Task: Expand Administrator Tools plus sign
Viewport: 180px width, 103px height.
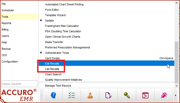Action: point(41,53)
